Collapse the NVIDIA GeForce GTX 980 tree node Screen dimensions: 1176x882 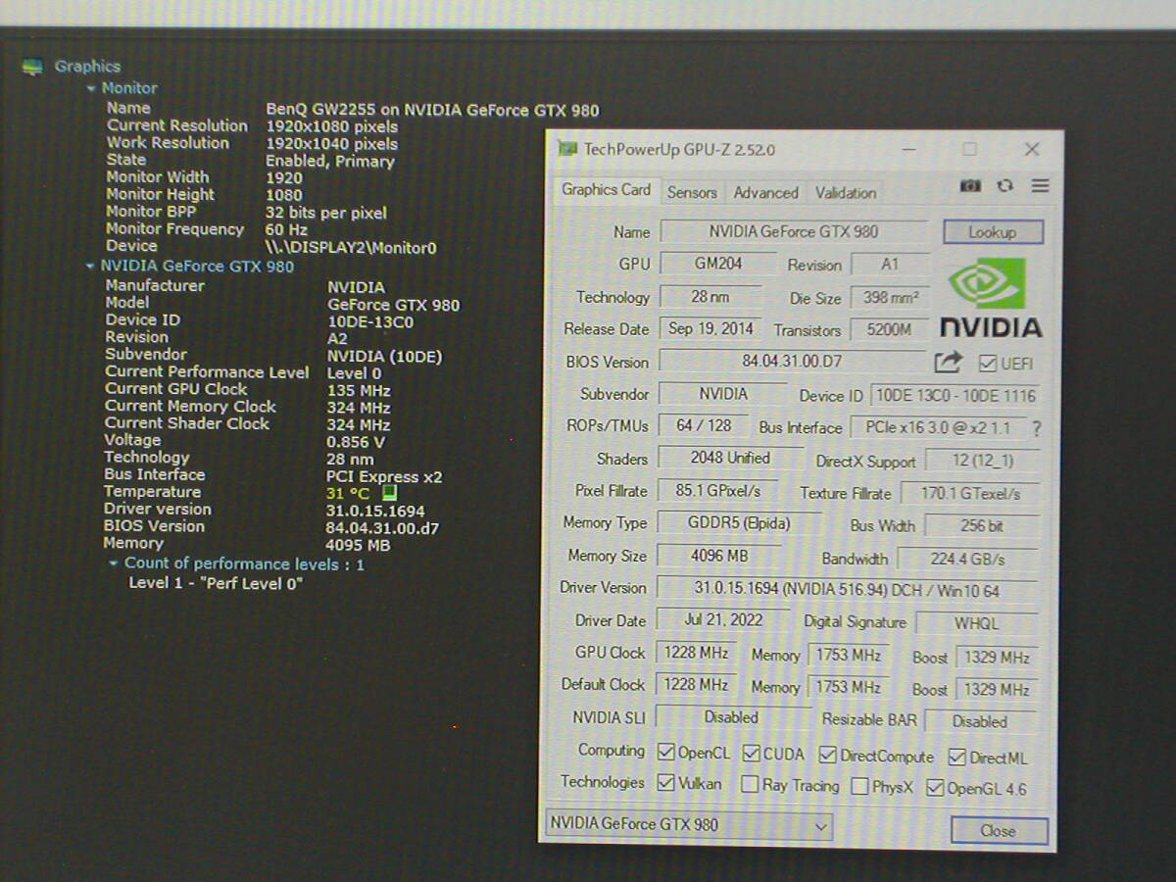click(x=91, y=267)
